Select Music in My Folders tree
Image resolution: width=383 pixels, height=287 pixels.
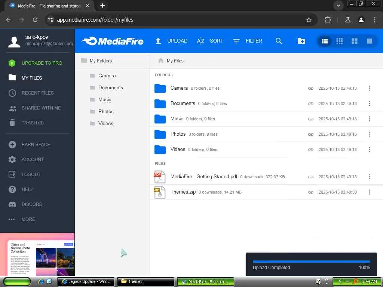click(x=100, y=99)
